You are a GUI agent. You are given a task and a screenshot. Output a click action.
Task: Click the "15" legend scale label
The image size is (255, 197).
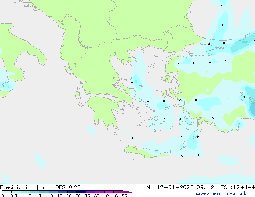tap(60, 195)
